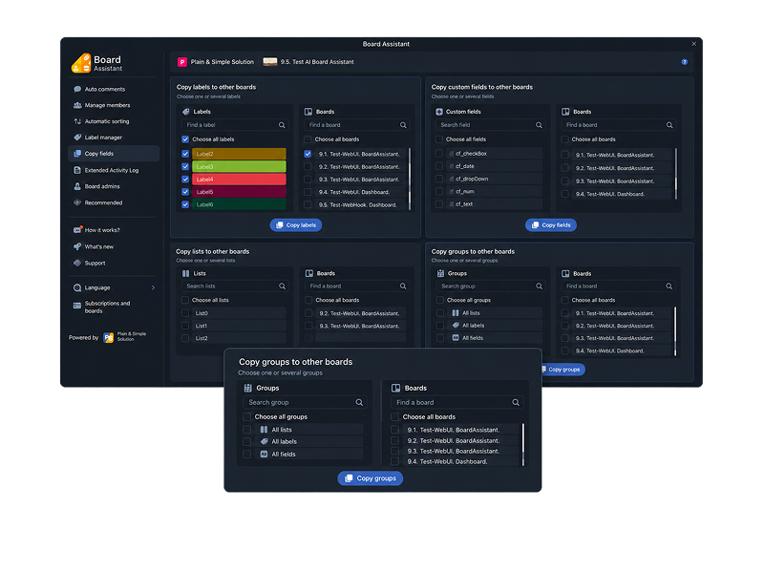This screenshot has height=573, width=764.
Task: Tick the Choose all lists checkbox
Action: (185, 300)
